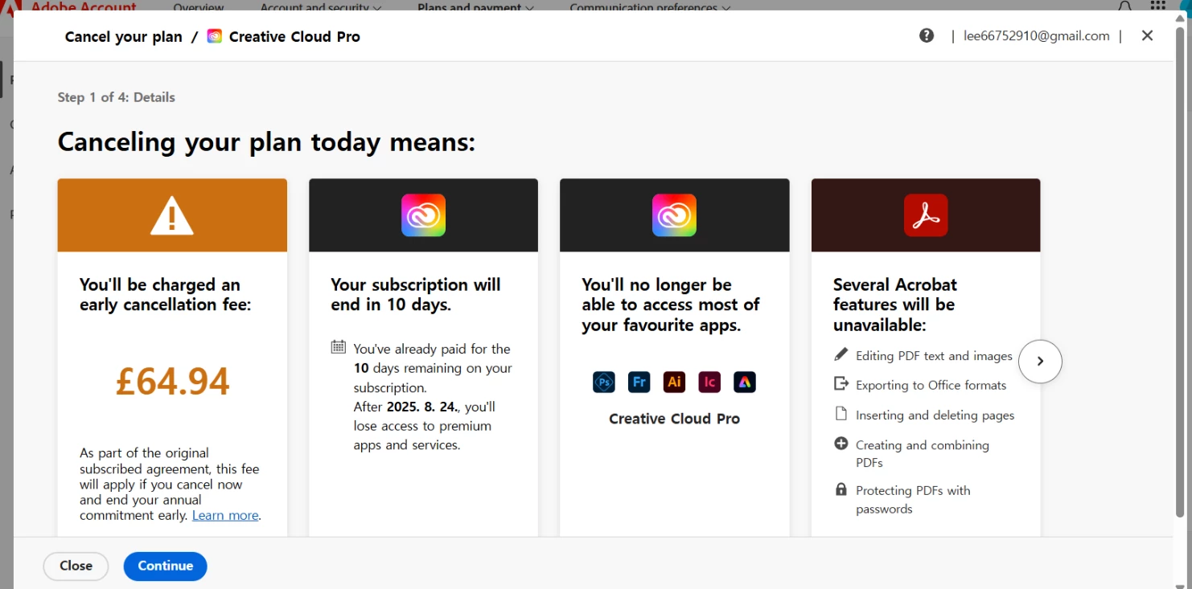The height and width of the screenshot is (589, 1192).
Task: Click the heading Canceling your plan today means
Action: click(x=266, y=142)
